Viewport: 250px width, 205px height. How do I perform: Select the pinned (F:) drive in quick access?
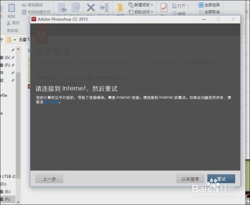(5, 65)
